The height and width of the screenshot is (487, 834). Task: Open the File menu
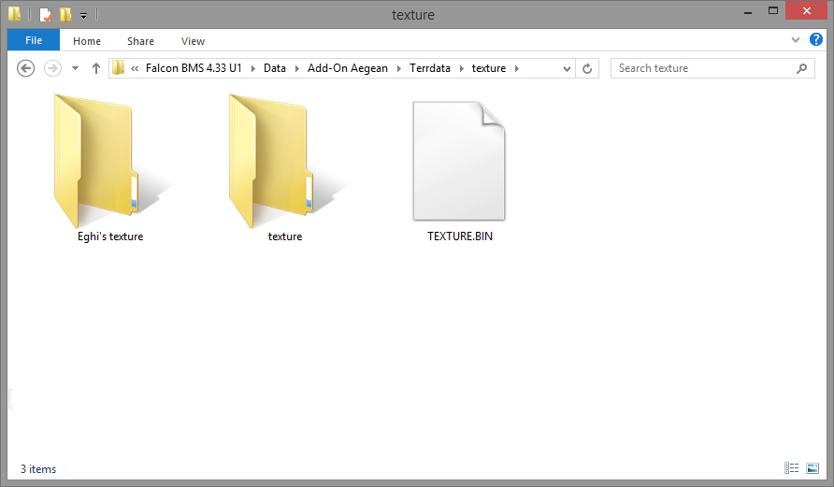34,40
